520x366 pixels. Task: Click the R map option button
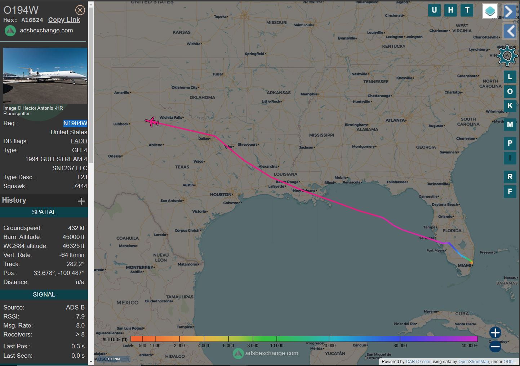pyautogui.click(x=510, y=177)
